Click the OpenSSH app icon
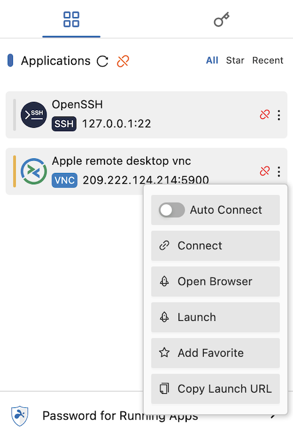Viewport: 293px width, 435px height. (33, 115)
